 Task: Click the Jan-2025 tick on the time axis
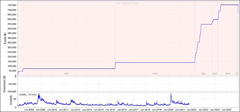(x=227, y=109)
